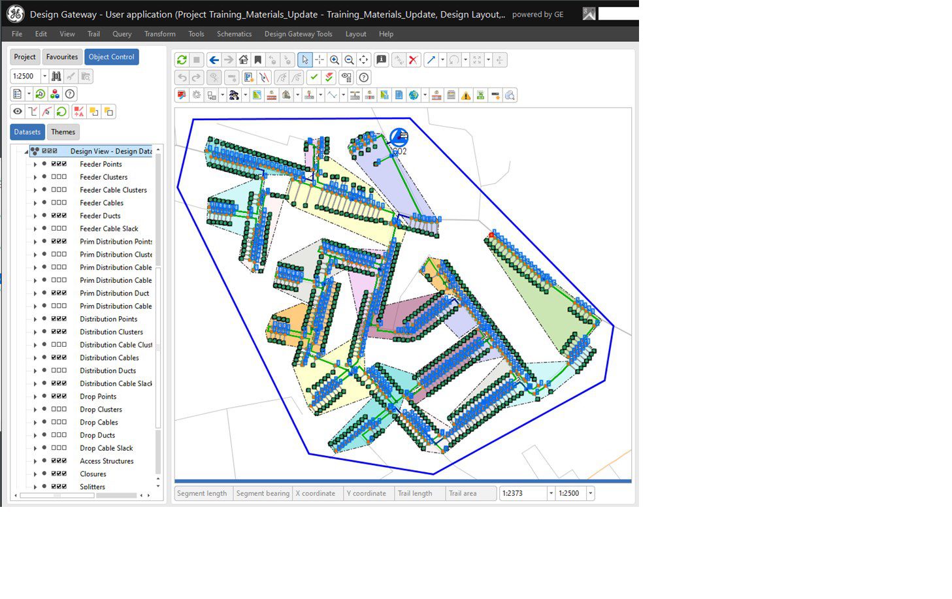Open the 1:2373 view scale dropdown
The height and width of the screenshot is (599, 952).
[x=551, y=493]
